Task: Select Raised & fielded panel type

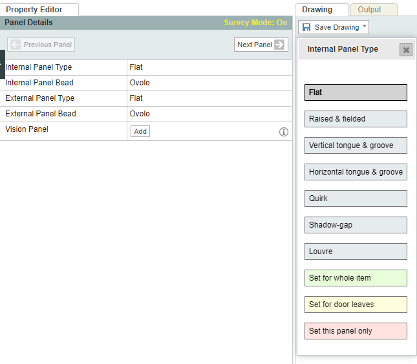Action: pyautogui.click(x=356, y=119)
